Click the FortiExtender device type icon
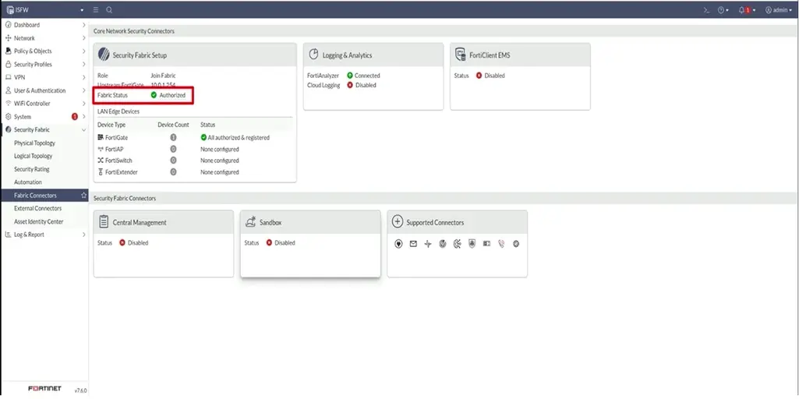 tap(101, 172)
